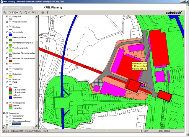Viewport: 189px width, 137px height.
Task: Uncheck the Dump layer checkbox
Action: 7,82
